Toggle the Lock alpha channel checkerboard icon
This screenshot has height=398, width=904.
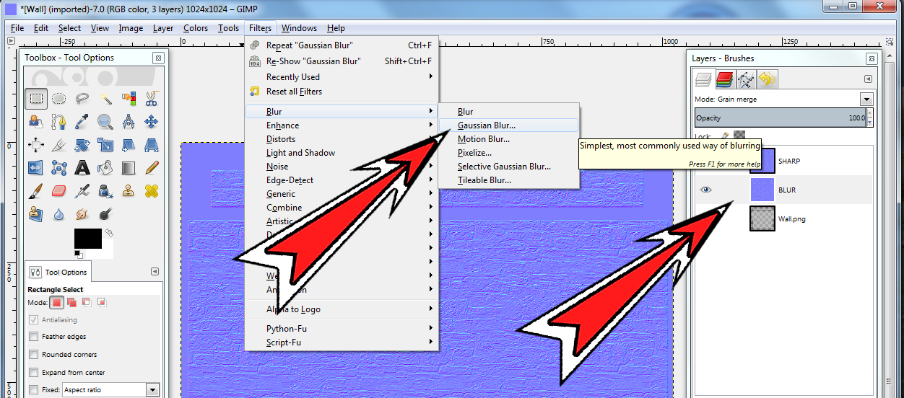pyautogui.click(x=739, y=135)
